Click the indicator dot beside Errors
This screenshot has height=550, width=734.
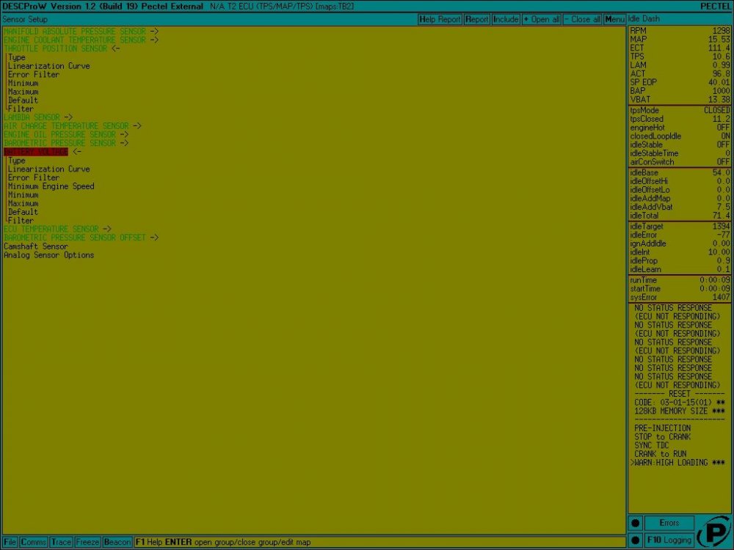click(635, 524)
